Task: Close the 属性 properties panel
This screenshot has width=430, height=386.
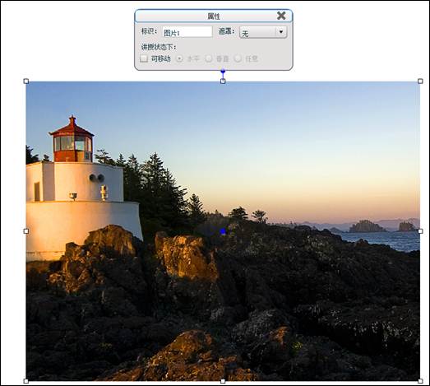Action: [281, 16]
